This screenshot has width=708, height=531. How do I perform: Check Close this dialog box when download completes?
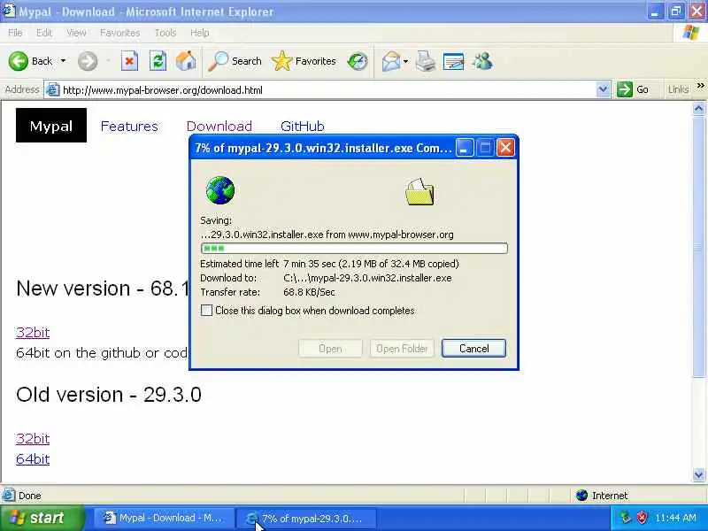coord(206,311)
